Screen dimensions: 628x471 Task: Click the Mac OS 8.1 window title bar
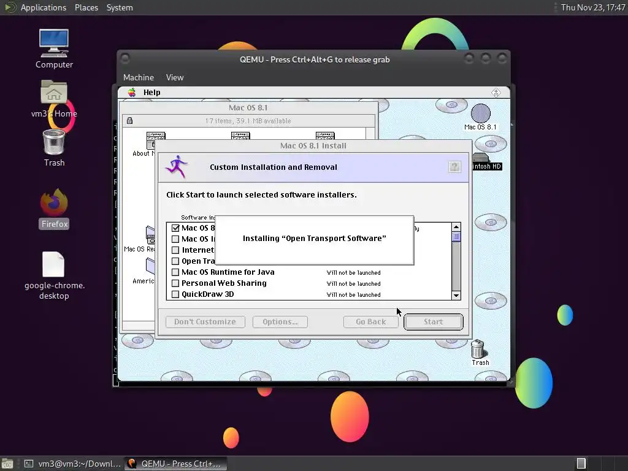coord(248,107)
